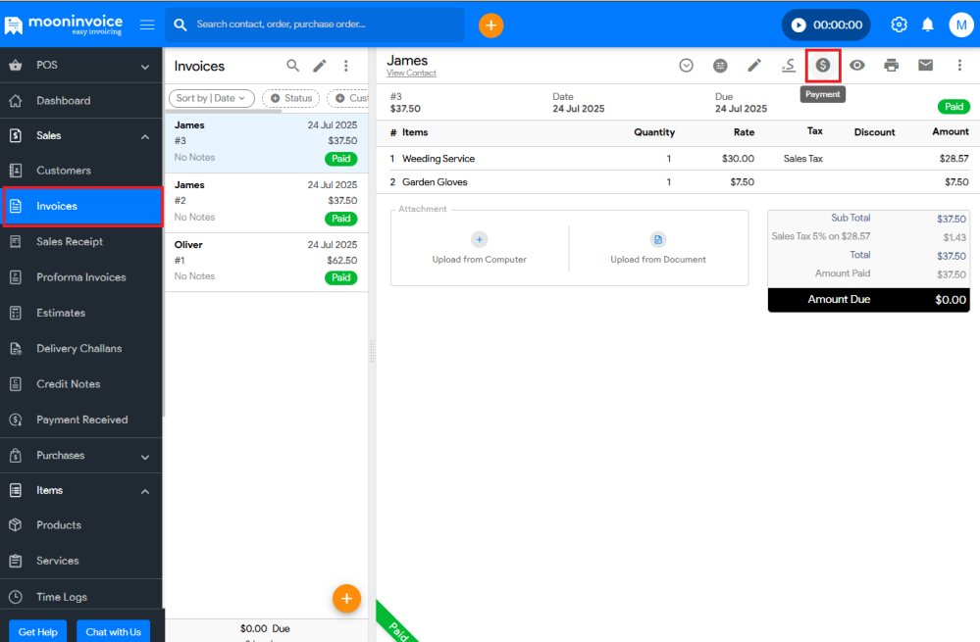The image size is (980, 642).
Task: Open the settings gear icon
Action: pyautogui.click(x=899, y=25)
